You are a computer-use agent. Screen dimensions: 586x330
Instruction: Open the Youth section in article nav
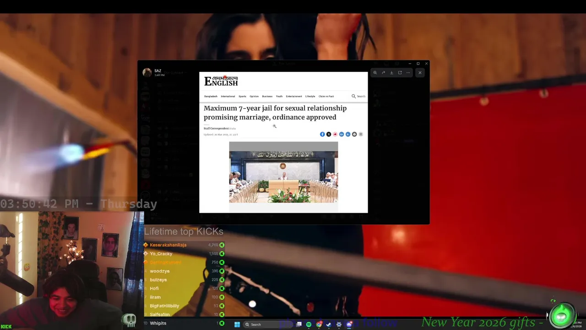(279, 96)
